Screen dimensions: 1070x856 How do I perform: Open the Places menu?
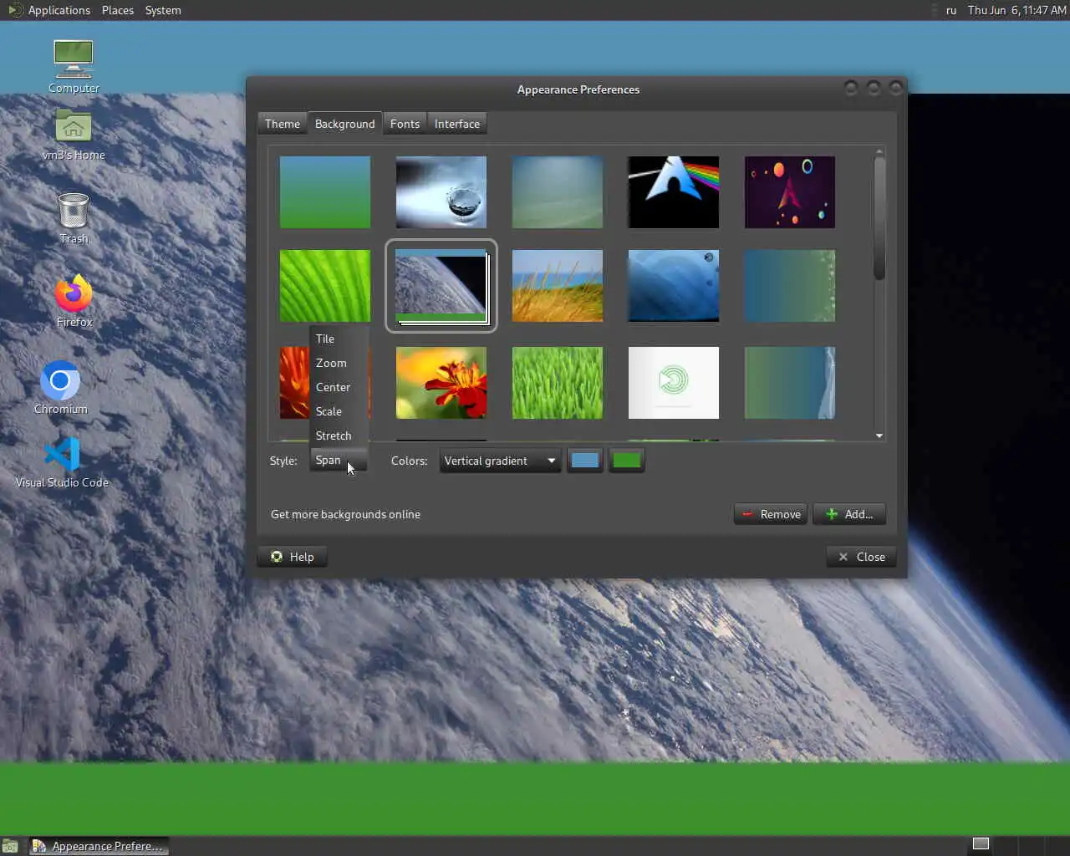(118, 10)
